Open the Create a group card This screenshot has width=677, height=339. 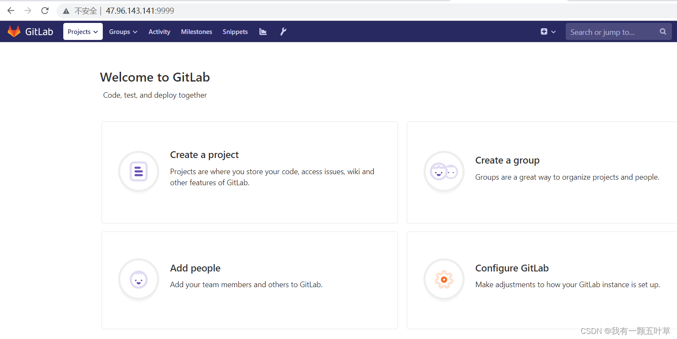(542, 172)
